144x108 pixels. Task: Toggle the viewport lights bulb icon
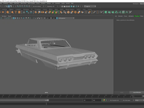[x=26, y=18]
